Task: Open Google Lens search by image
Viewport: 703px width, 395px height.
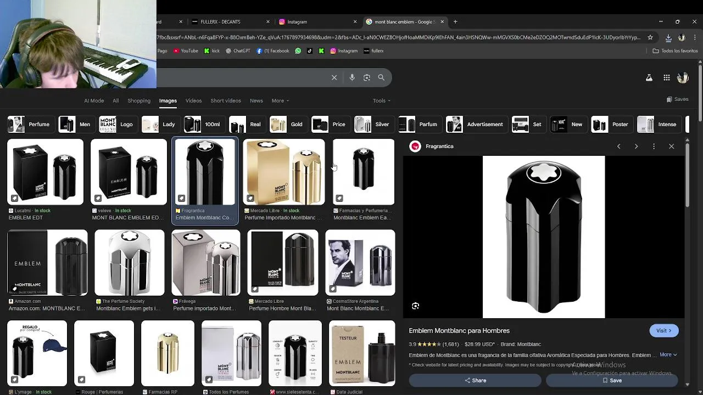Action: point(367,77)
